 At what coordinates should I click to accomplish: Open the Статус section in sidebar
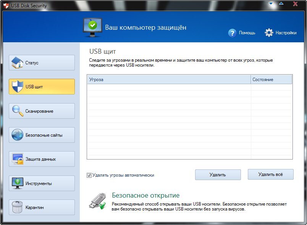[42, 63]
